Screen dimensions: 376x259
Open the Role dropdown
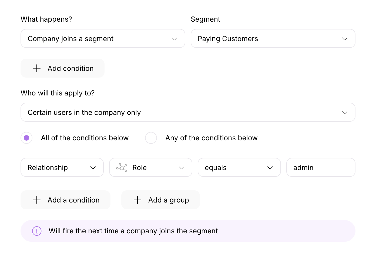pos(150,167)
